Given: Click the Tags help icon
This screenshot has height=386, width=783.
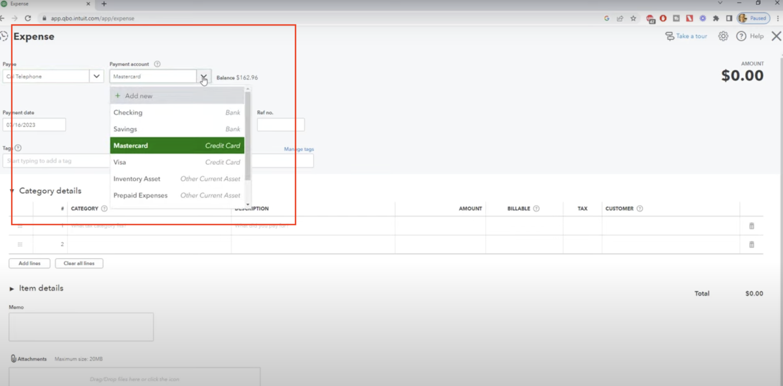Looking at the screenshot, I should click(x=18, y=148).
